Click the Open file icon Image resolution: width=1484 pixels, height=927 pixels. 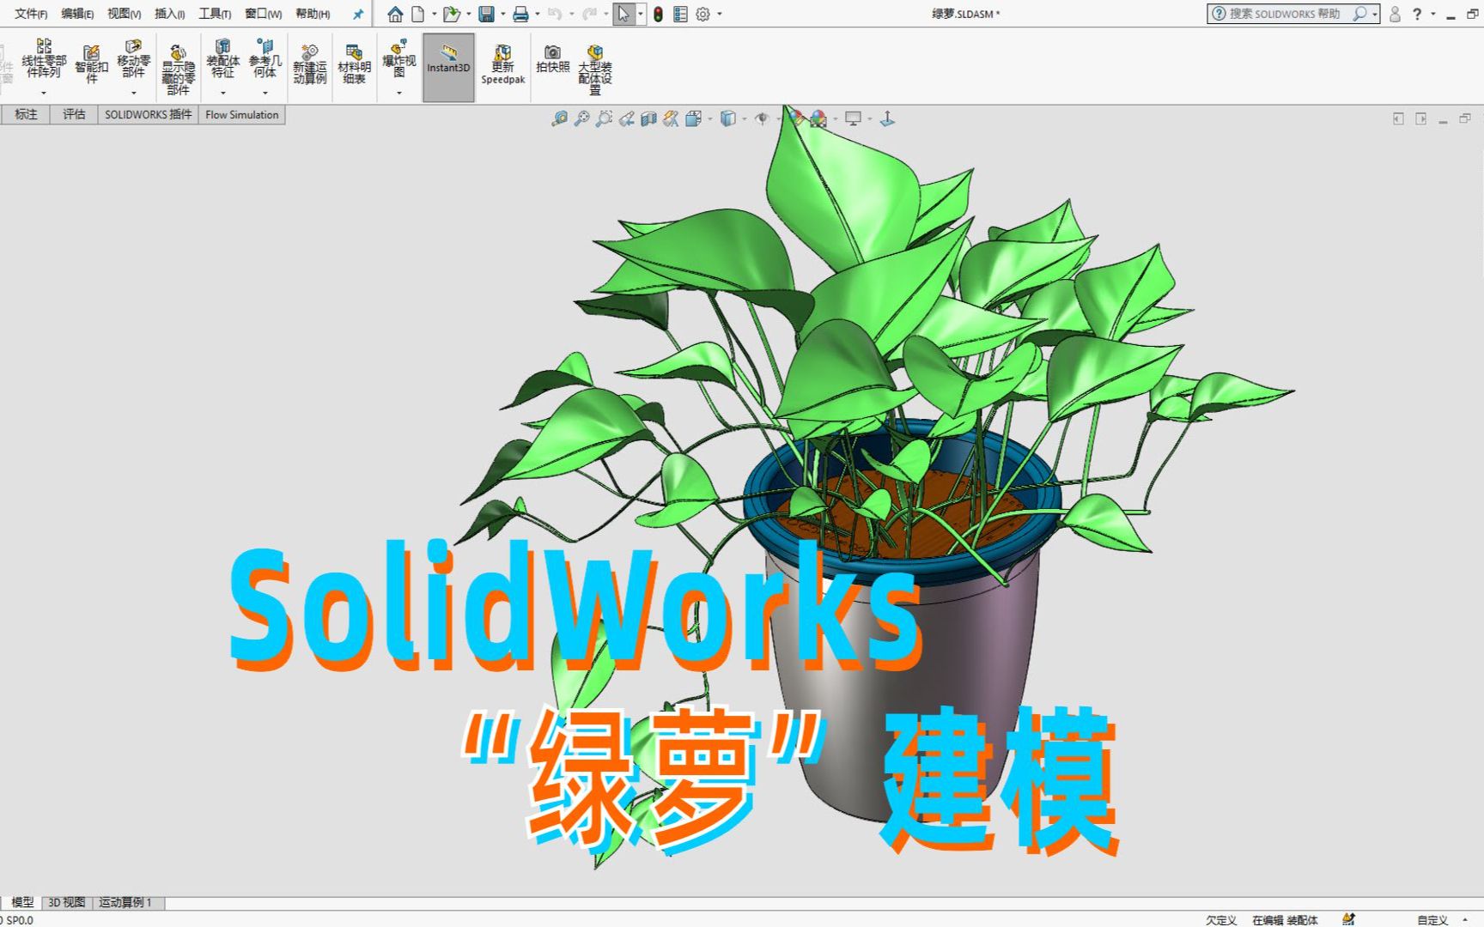click(x=451, y=14)
